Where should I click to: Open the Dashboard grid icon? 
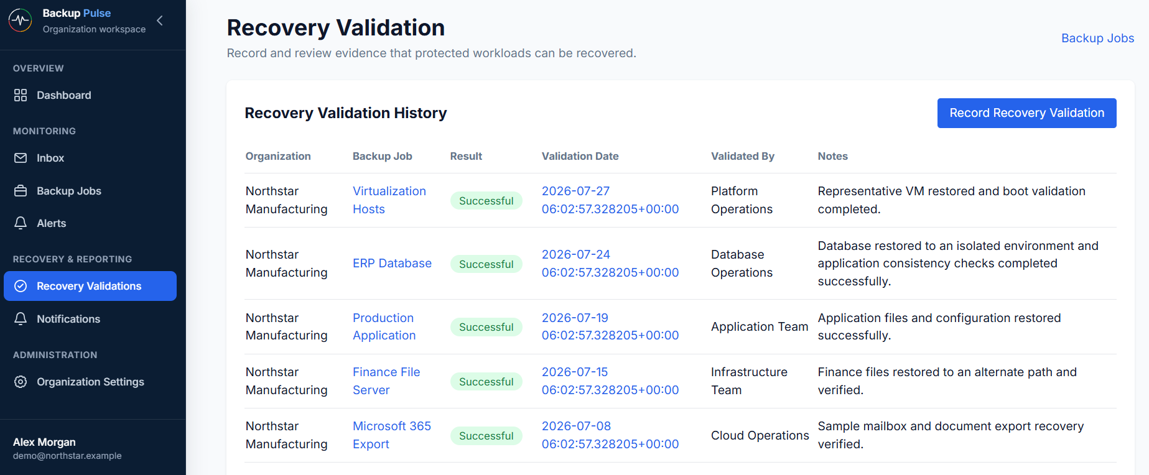21,95
